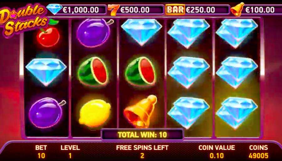Viewport: 282px width, 161px height.
Task: Tap the watermelon on the third reel
Action: pos(141,71)
